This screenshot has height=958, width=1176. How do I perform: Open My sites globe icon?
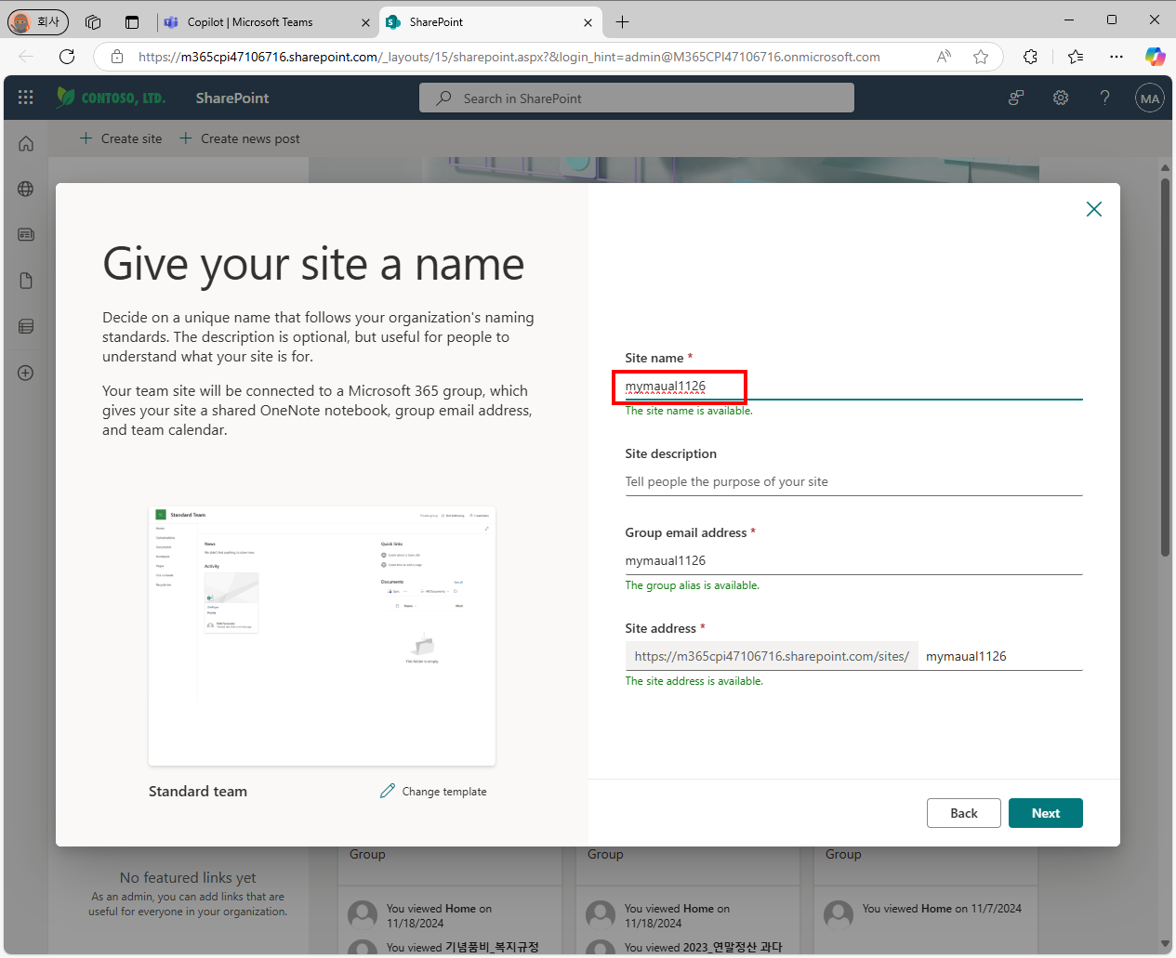26,189
